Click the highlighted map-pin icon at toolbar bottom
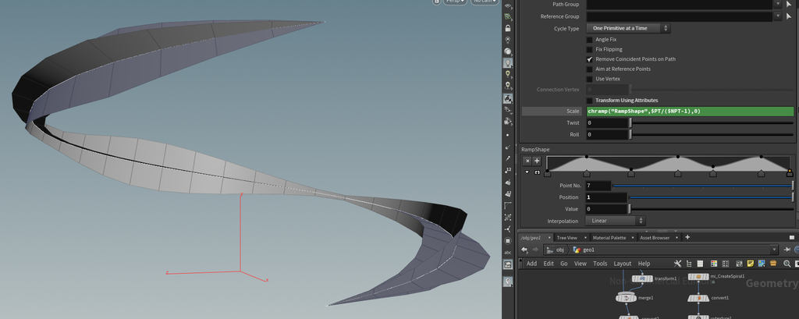 [507, 282]
